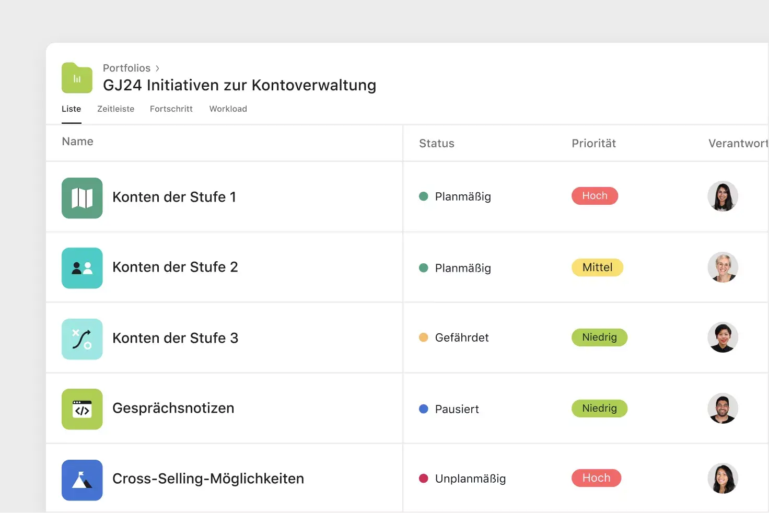Click the people icon beside Konten der Stufe 2
769x513 pixels.
pyautogui.click(x=82, y=268)
